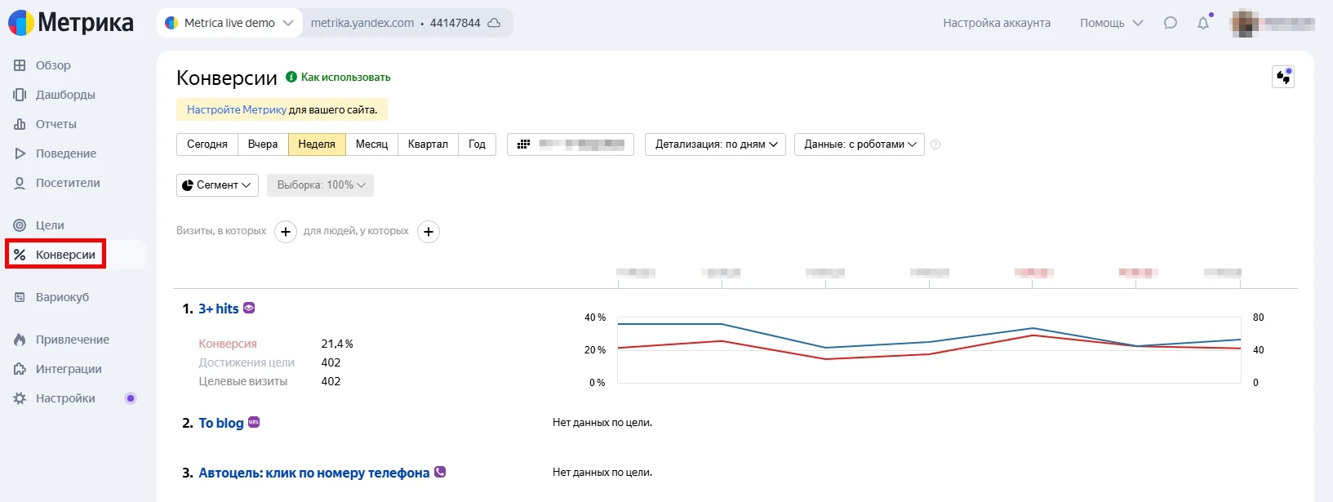Open the 3+ hits goal link

point(218,309)
